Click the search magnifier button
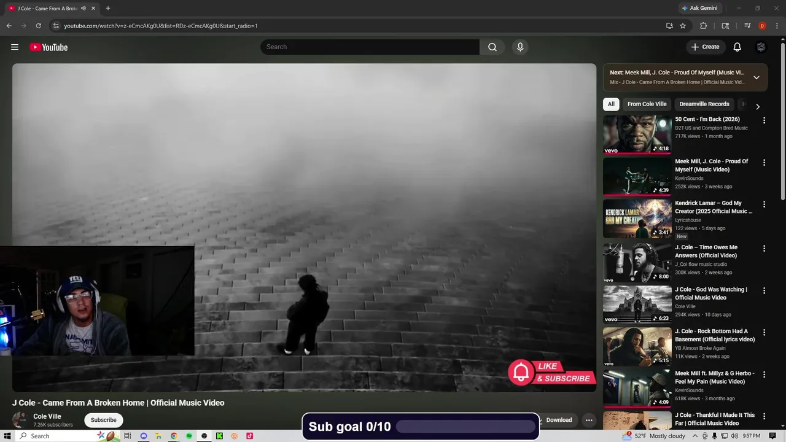 [492, 47]
